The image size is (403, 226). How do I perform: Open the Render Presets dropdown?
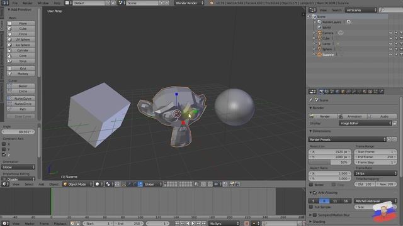tap(347, 139)
